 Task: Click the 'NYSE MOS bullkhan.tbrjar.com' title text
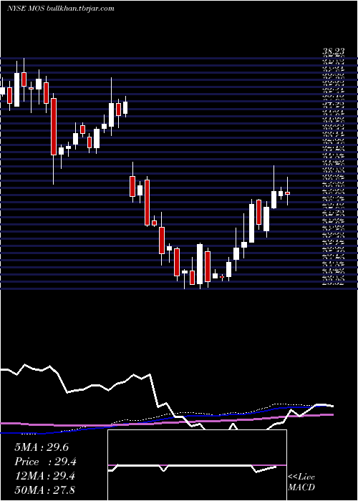pyautogui.click(x=61, y=9)
